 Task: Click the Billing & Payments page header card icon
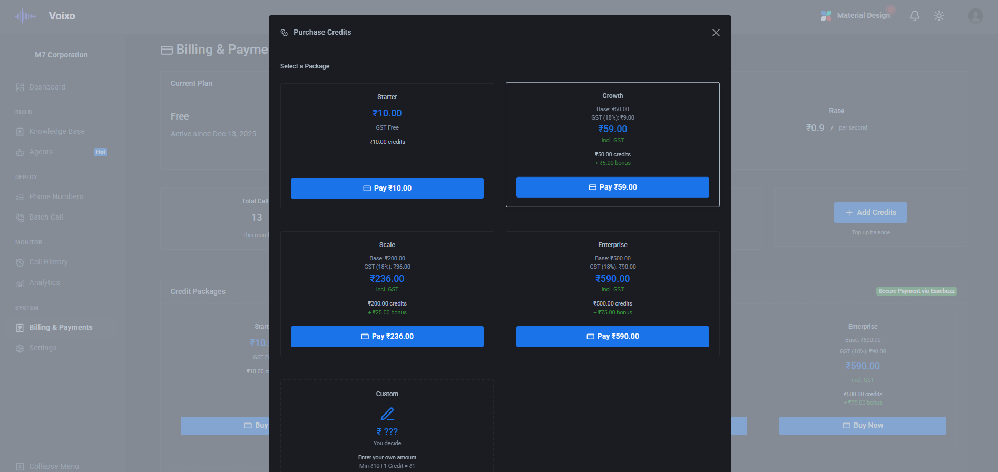pos(167,50)
